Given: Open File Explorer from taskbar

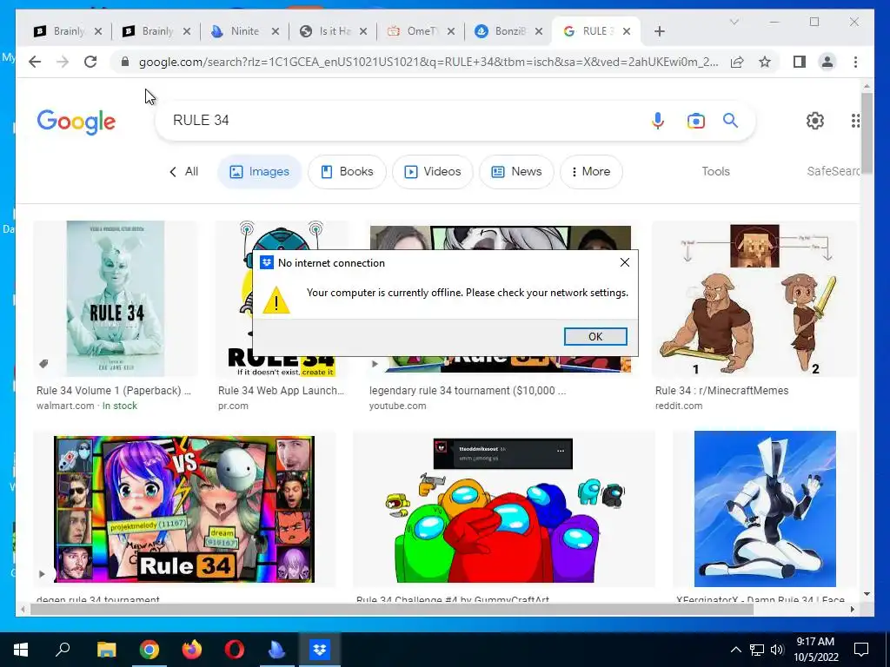Looking at the screenshot, I should [106, 650].
